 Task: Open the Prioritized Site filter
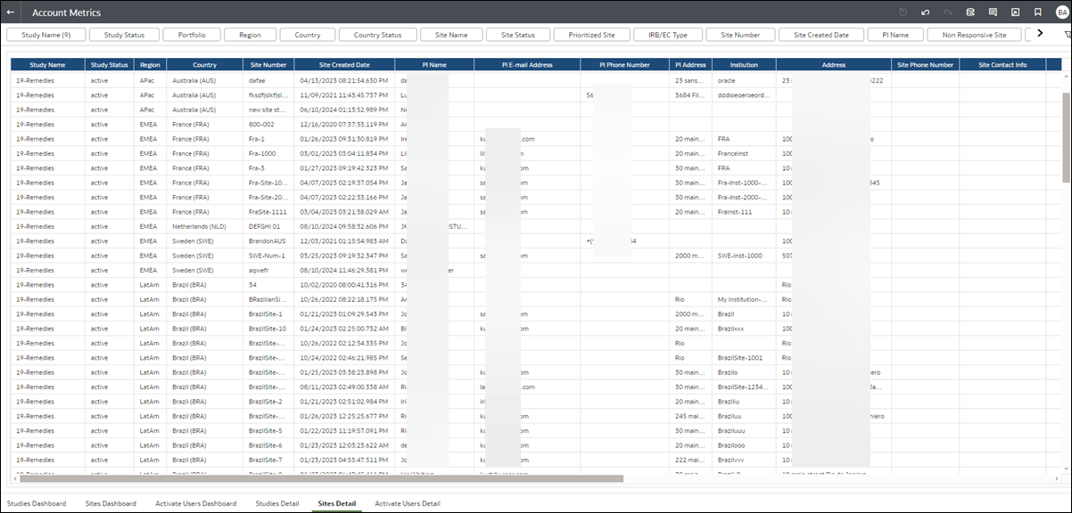coord(591,35)
